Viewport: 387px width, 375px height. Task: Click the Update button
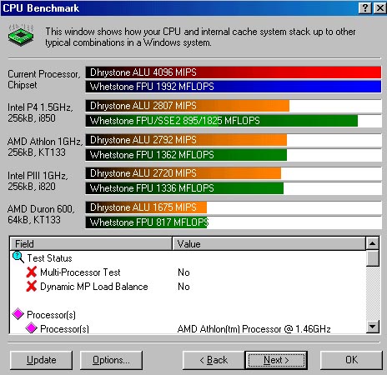click(41, 360)
